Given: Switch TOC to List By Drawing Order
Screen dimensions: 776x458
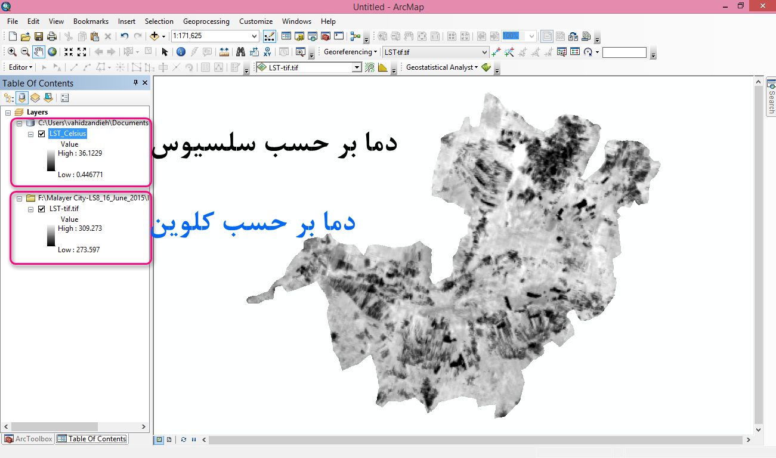Looking at the screenshot, I should tap(9, 97).
